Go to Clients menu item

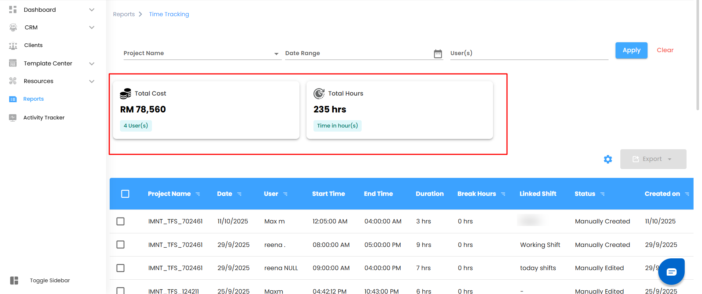pyautogui.click(x=33, y=45)
